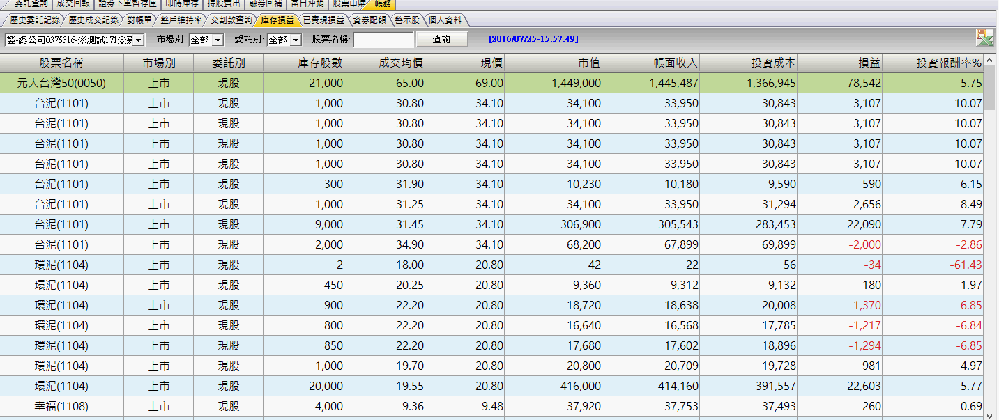Click the 查詢 button
999x420 pixels.
[441, 40]
